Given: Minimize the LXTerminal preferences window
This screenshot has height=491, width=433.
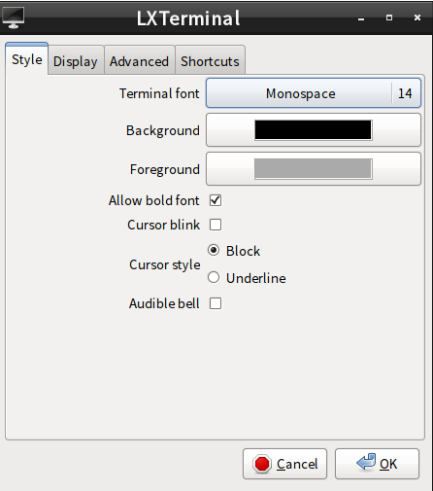Looking at the screenshot, I should coord(361,18).
